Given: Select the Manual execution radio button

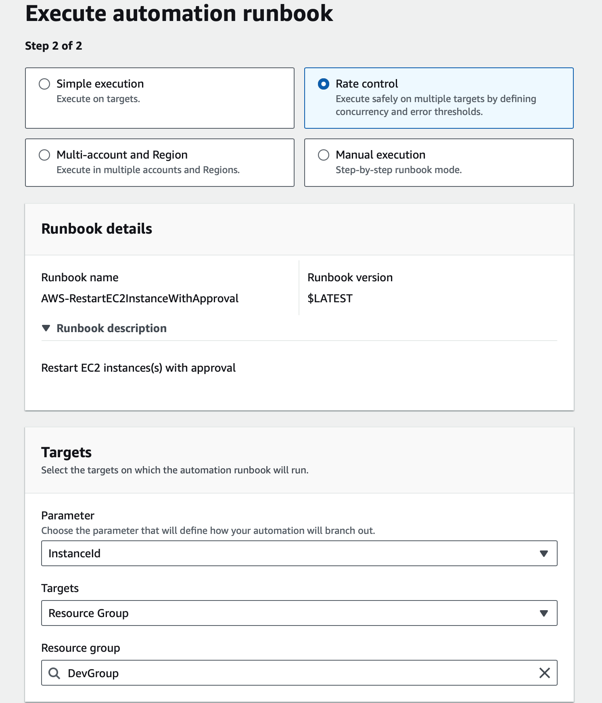Looking at the screenshot, I should coord(324,155).
